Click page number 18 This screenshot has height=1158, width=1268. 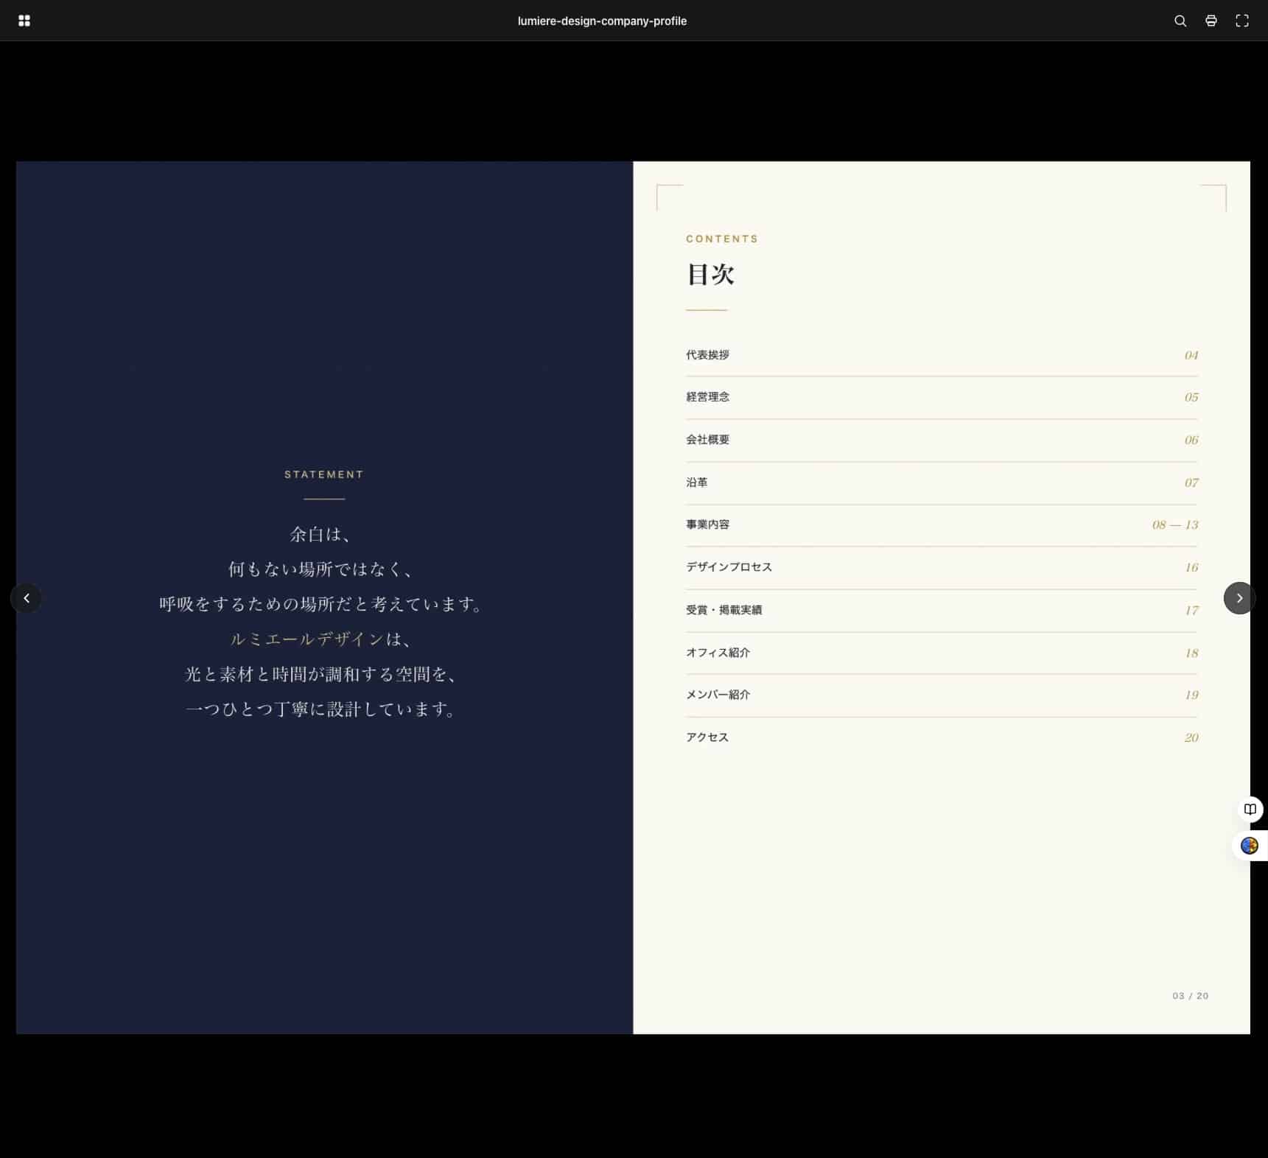(1191, 653)
